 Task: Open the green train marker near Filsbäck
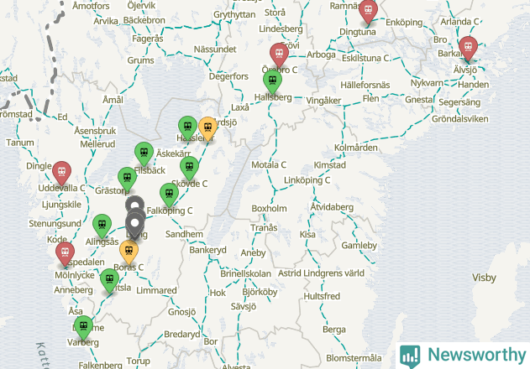[144, 153]
